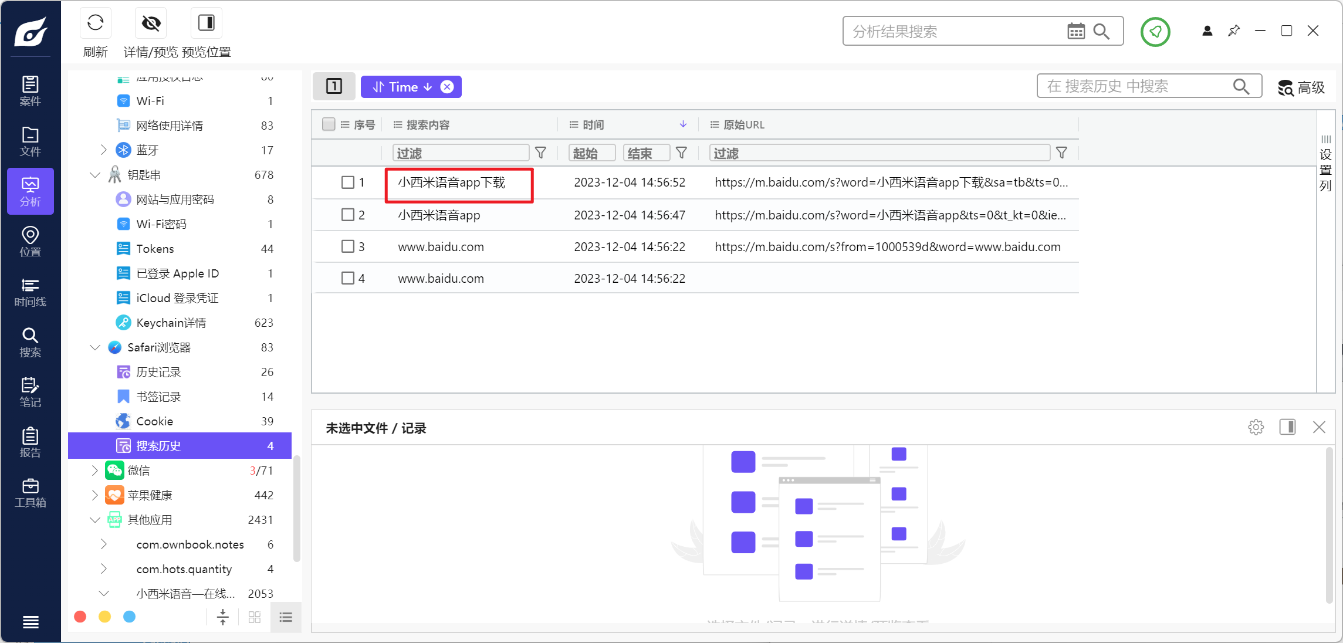Open the 预览位置 layout icon
The image size is (1343, 643).
(x=207, y=23)
